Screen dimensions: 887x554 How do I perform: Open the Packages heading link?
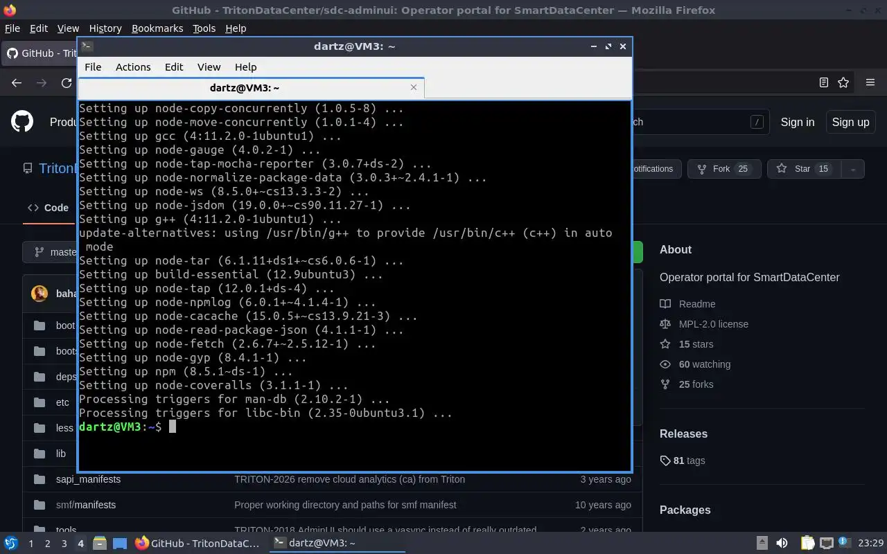tap(685, 510)
